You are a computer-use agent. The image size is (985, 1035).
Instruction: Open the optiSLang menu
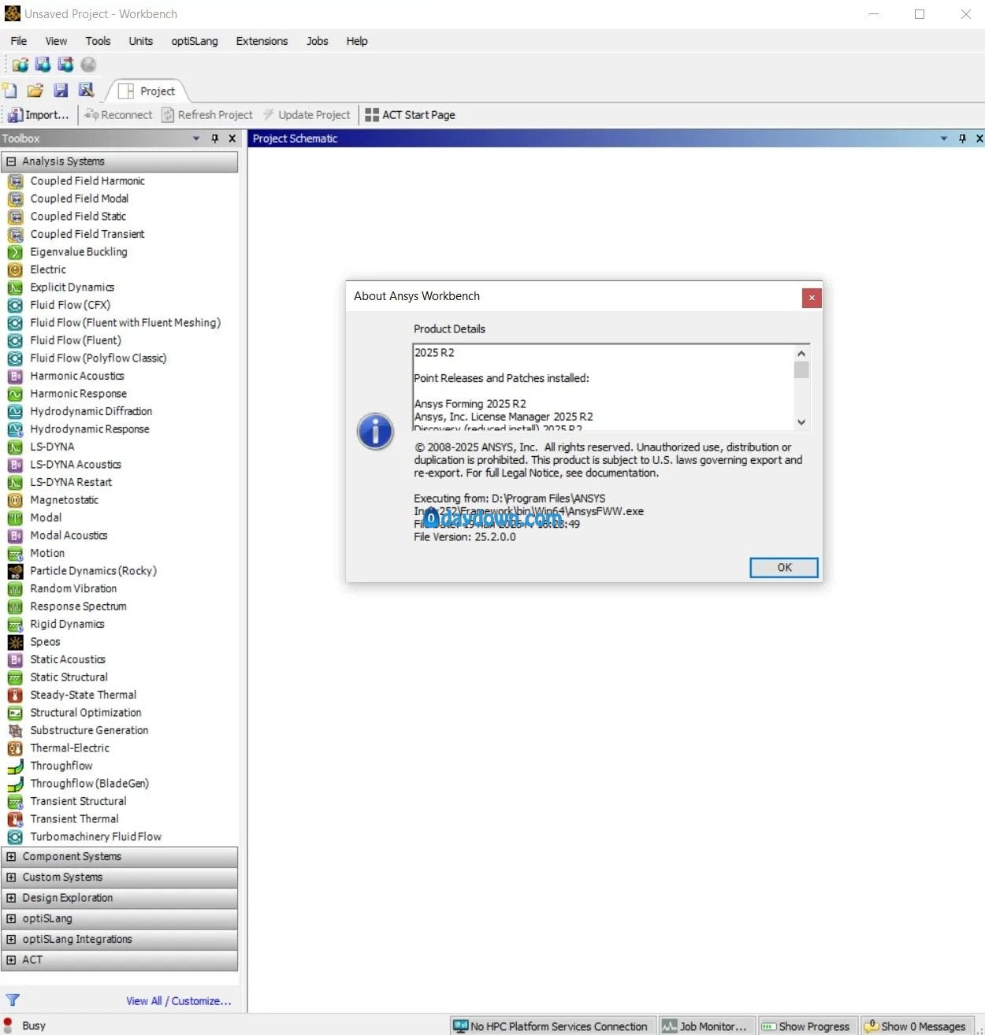point(195,41)
